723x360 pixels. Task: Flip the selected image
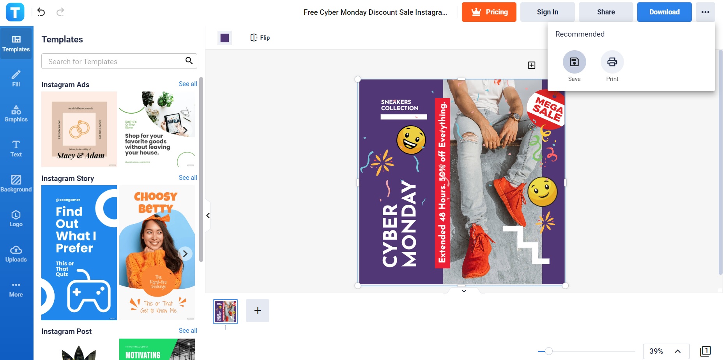[260, 37]
